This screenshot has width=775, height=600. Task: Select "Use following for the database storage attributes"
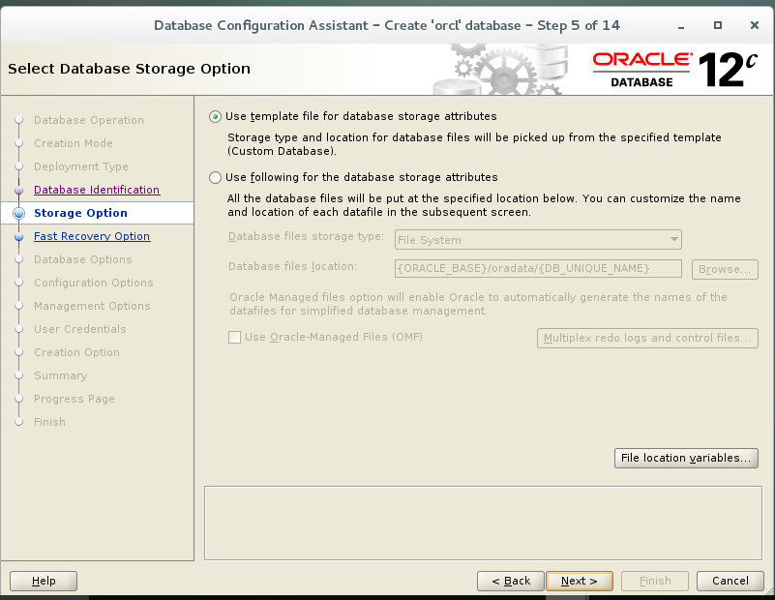pyautogui.click(x=215, y=178)
